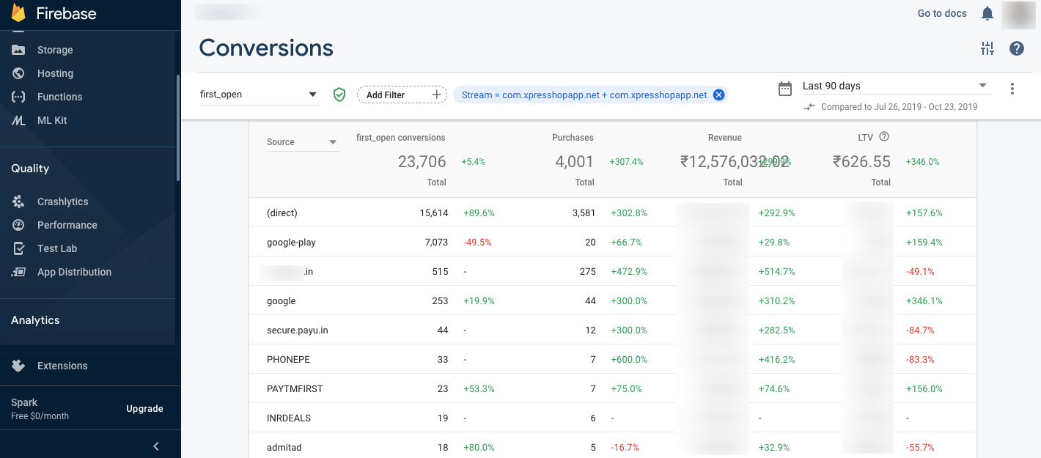This screenshot has height=458, width=1041.
Task: Open the Last 90 days dropdown
Action: 896,86
